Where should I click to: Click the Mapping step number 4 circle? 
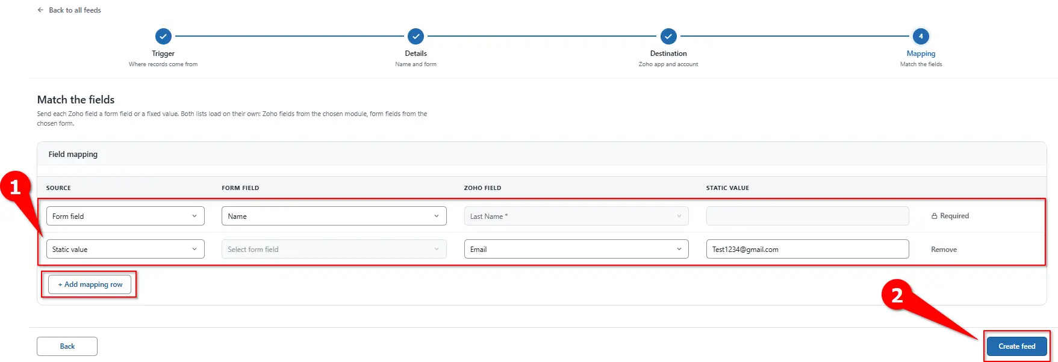click(x=921, y=36)
